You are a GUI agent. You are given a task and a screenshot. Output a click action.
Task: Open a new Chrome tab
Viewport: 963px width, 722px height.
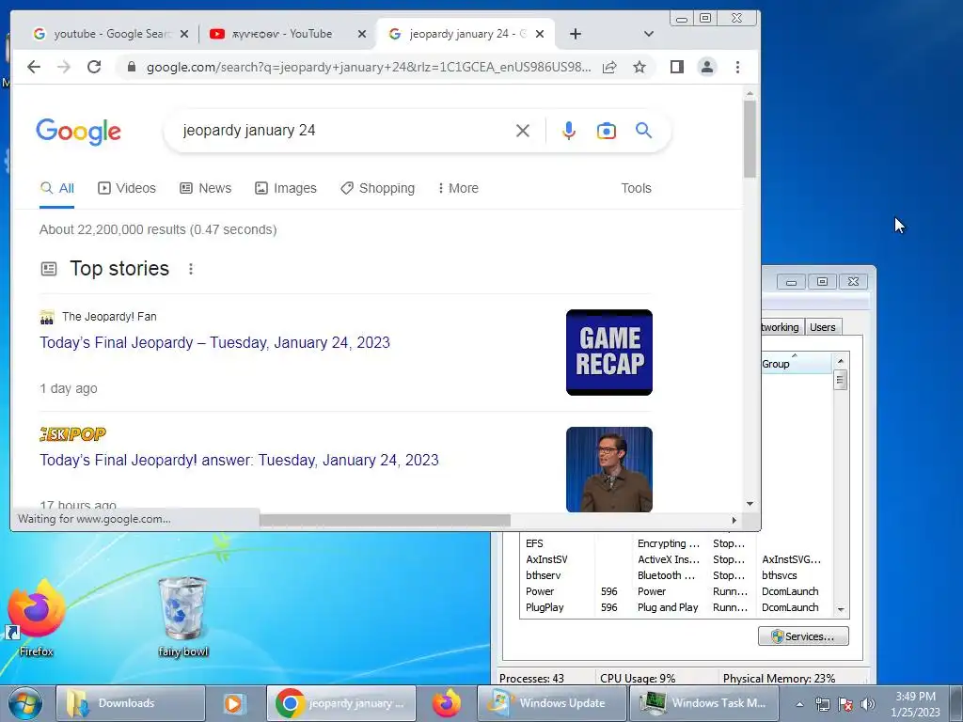[x=575, y=34]
